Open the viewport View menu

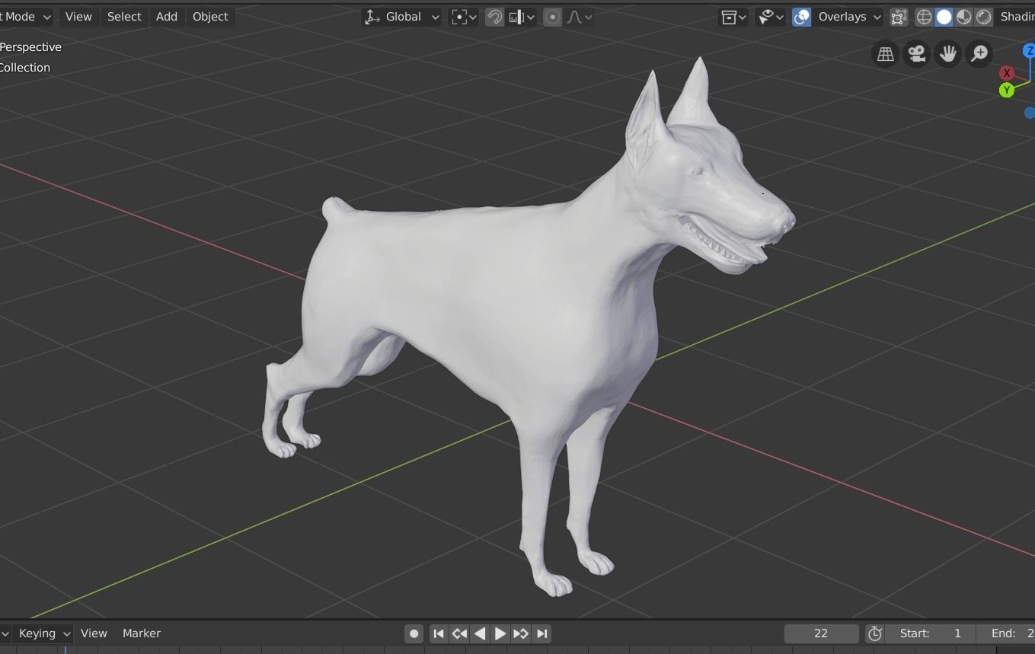click(78, 17)
